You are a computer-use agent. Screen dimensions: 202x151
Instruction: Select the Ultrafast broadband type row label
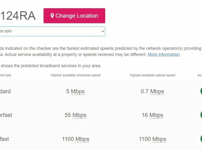point(4,139)
